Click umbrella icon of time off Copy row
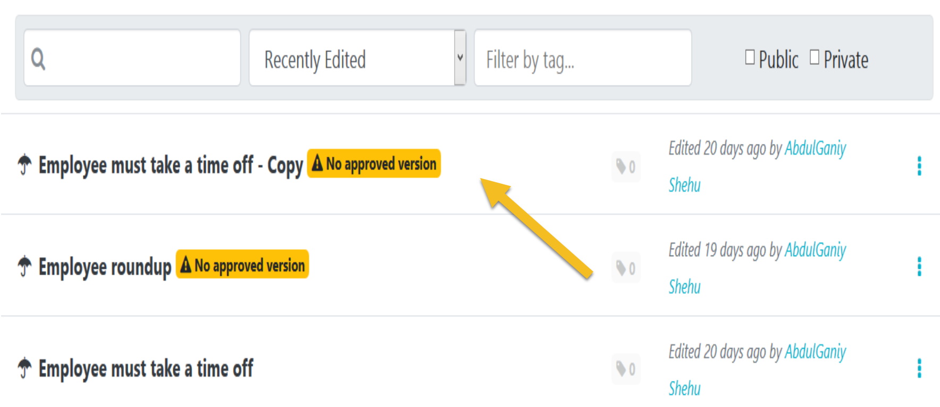Viewport: 940px width, 407px height. (x=24, y=164)
